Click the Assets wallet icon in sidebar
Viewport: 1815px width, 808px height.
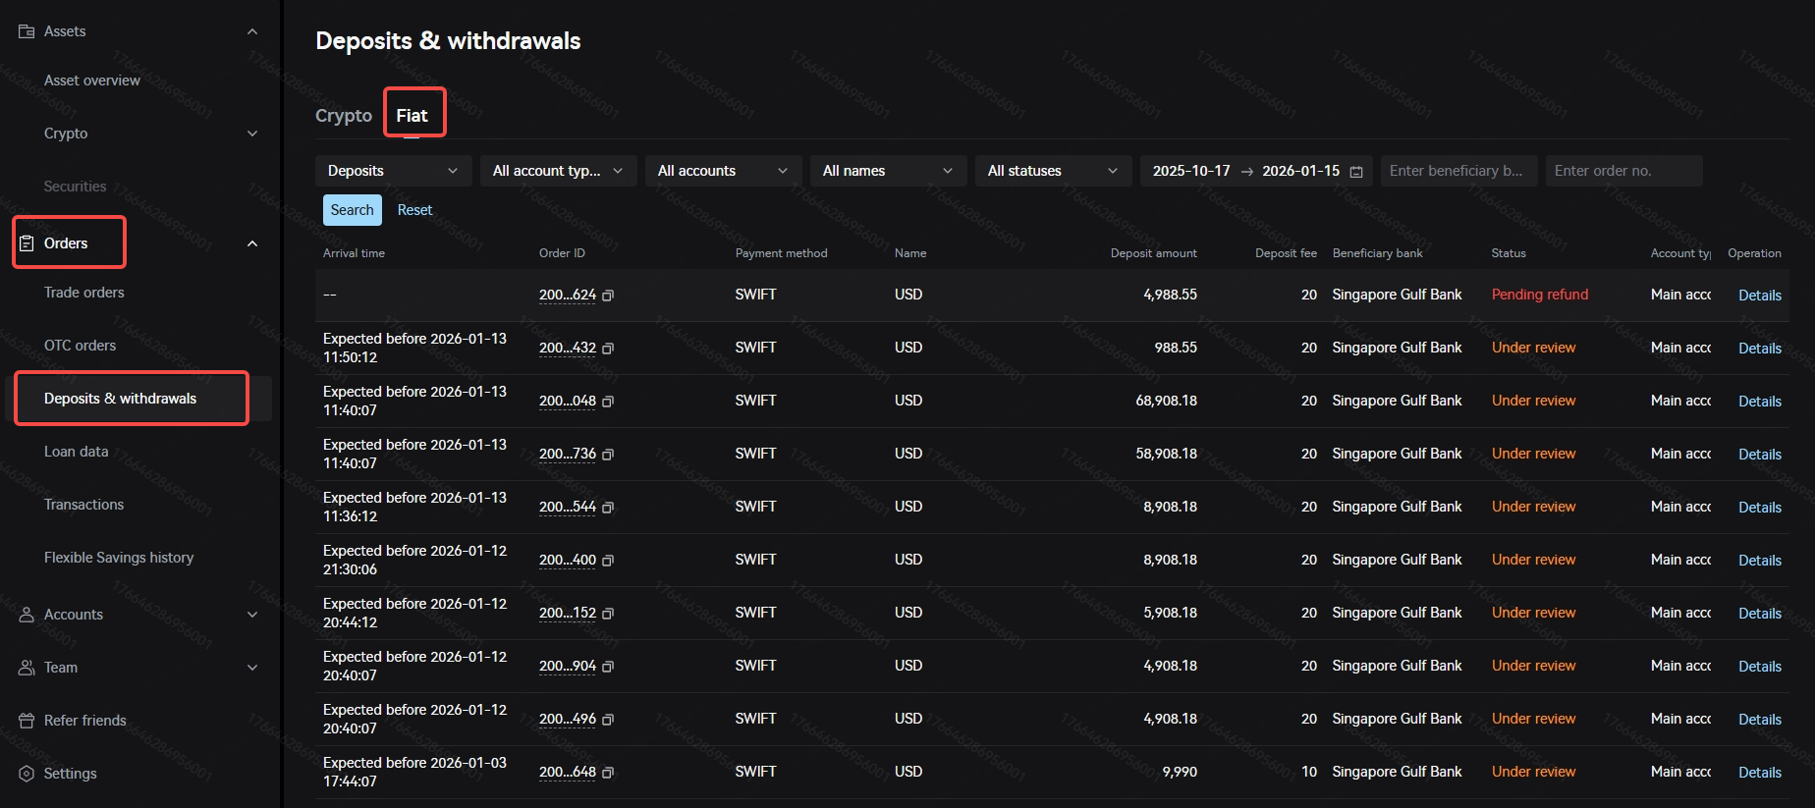27,31
